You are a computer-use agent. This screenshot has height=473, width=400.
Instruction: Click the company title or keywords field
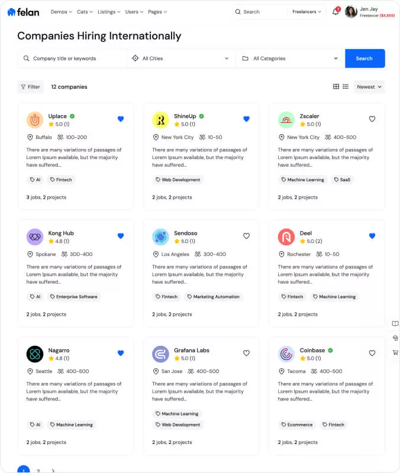coord(74,59)
